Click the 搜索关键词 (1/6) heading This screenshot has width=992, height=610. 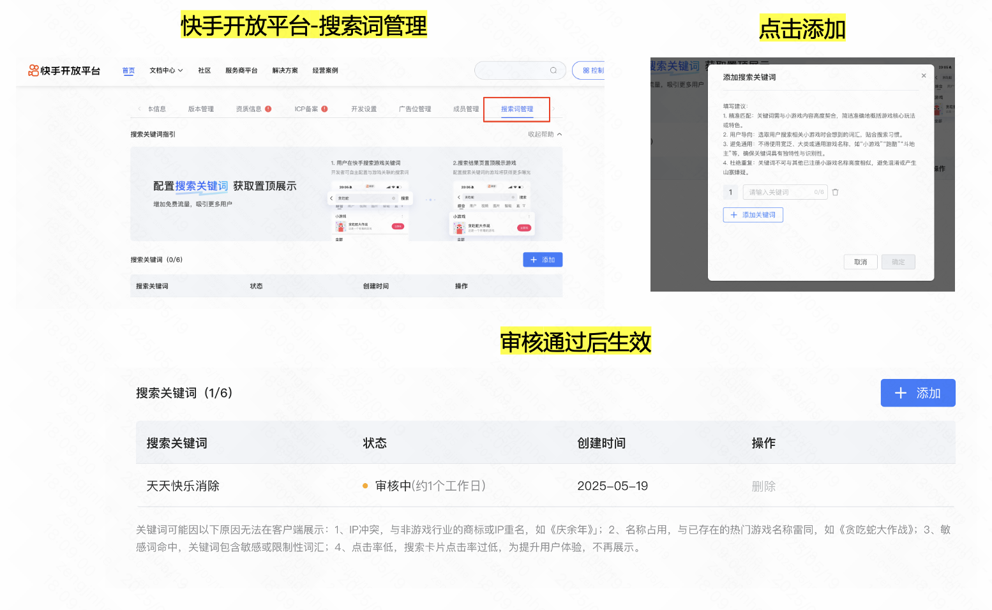pos(184,393)
